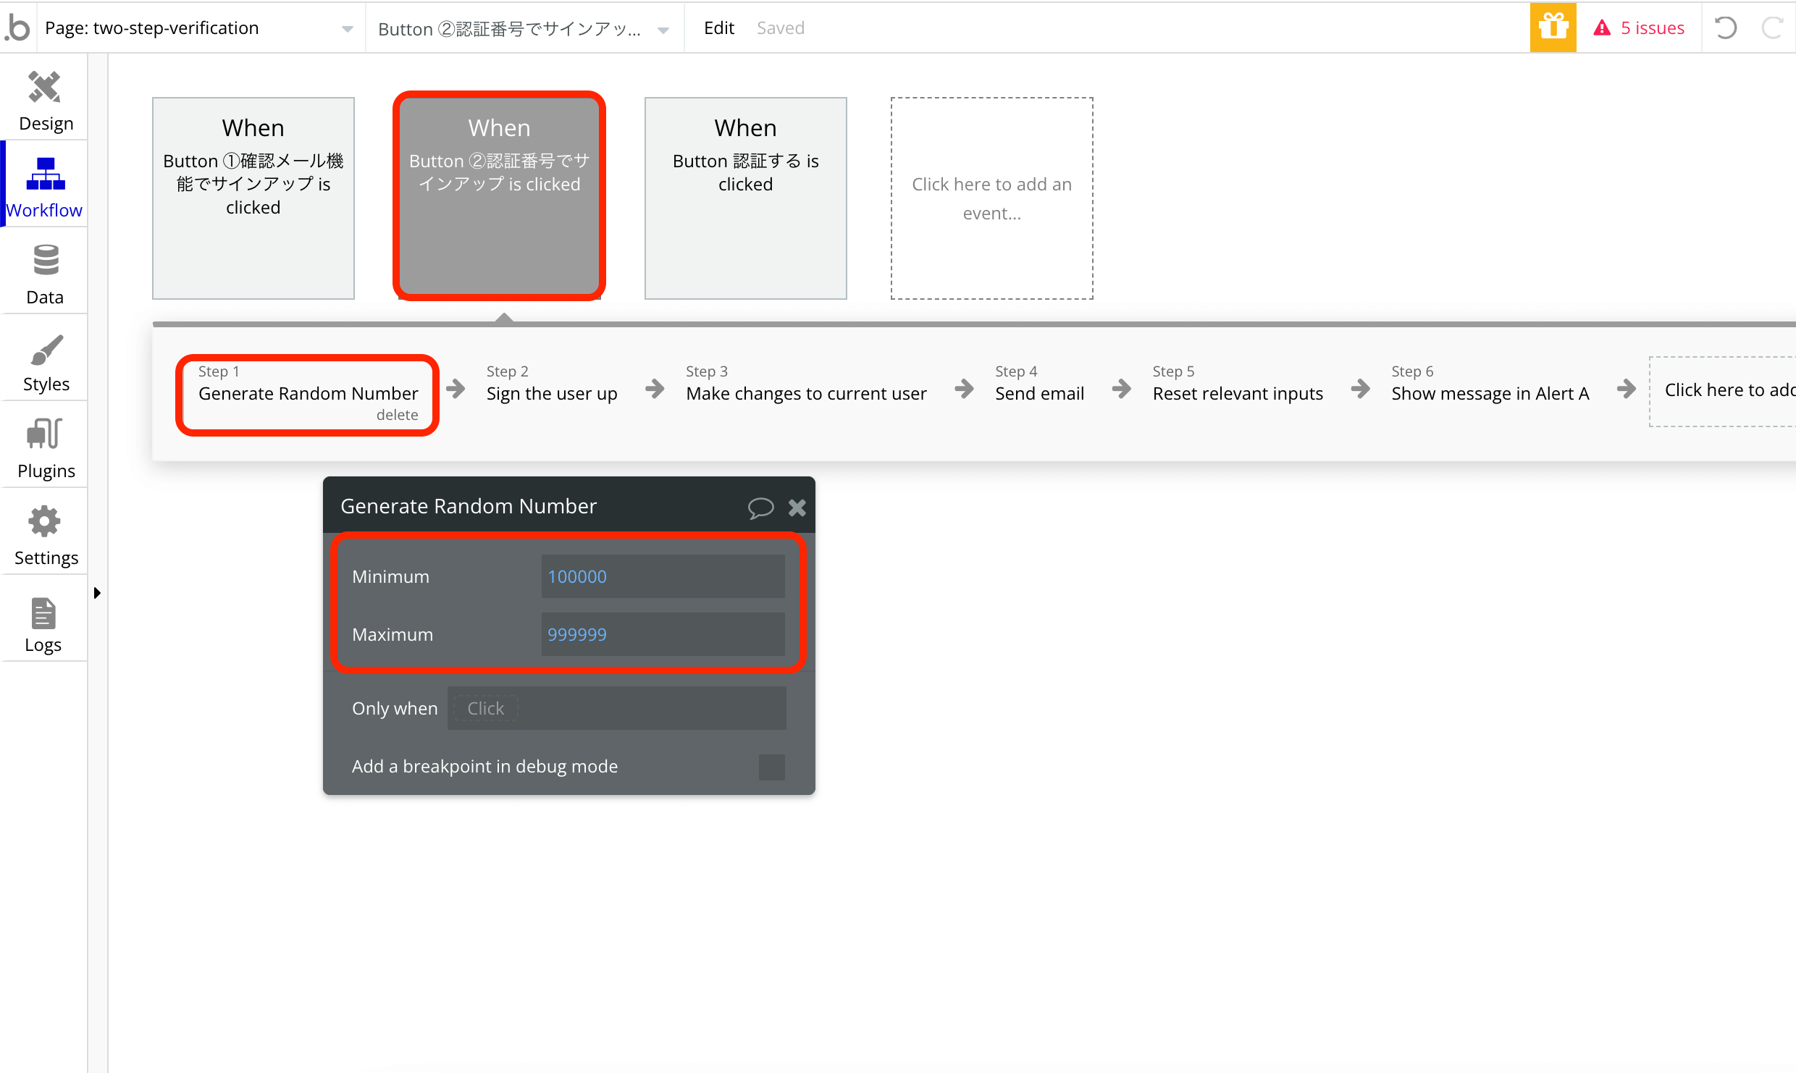Open the Data tab
Screen dimensions: 1796x1073
tap(45, 274)
